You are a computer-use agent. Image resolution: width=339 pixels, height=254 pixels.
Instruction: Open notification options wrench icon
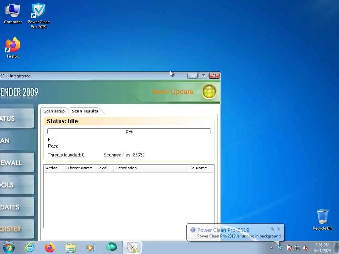[272, 229]
